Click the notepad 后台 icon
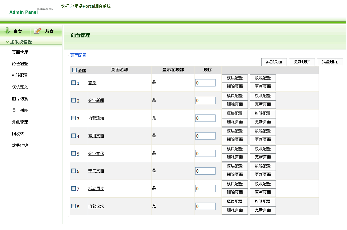This screenshot has height=230, width=347. point(37,31)
